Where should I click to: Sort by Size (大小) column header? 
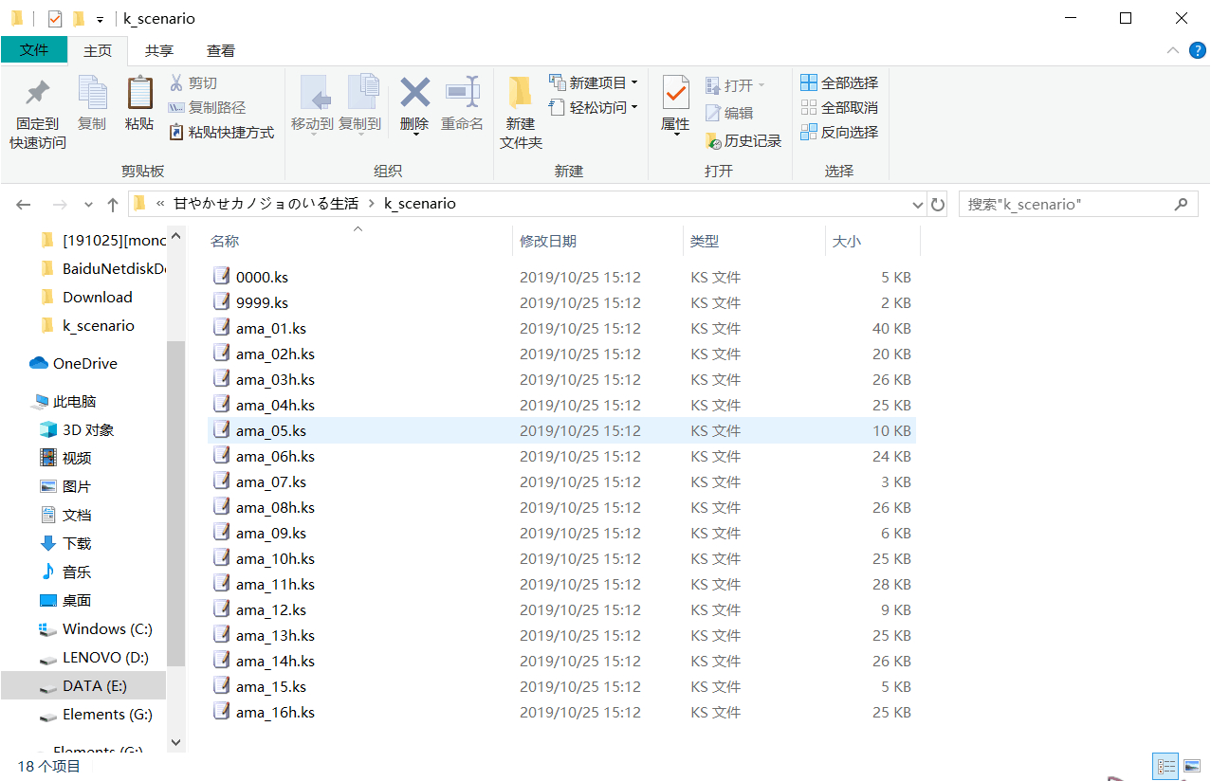click(847, 242)
